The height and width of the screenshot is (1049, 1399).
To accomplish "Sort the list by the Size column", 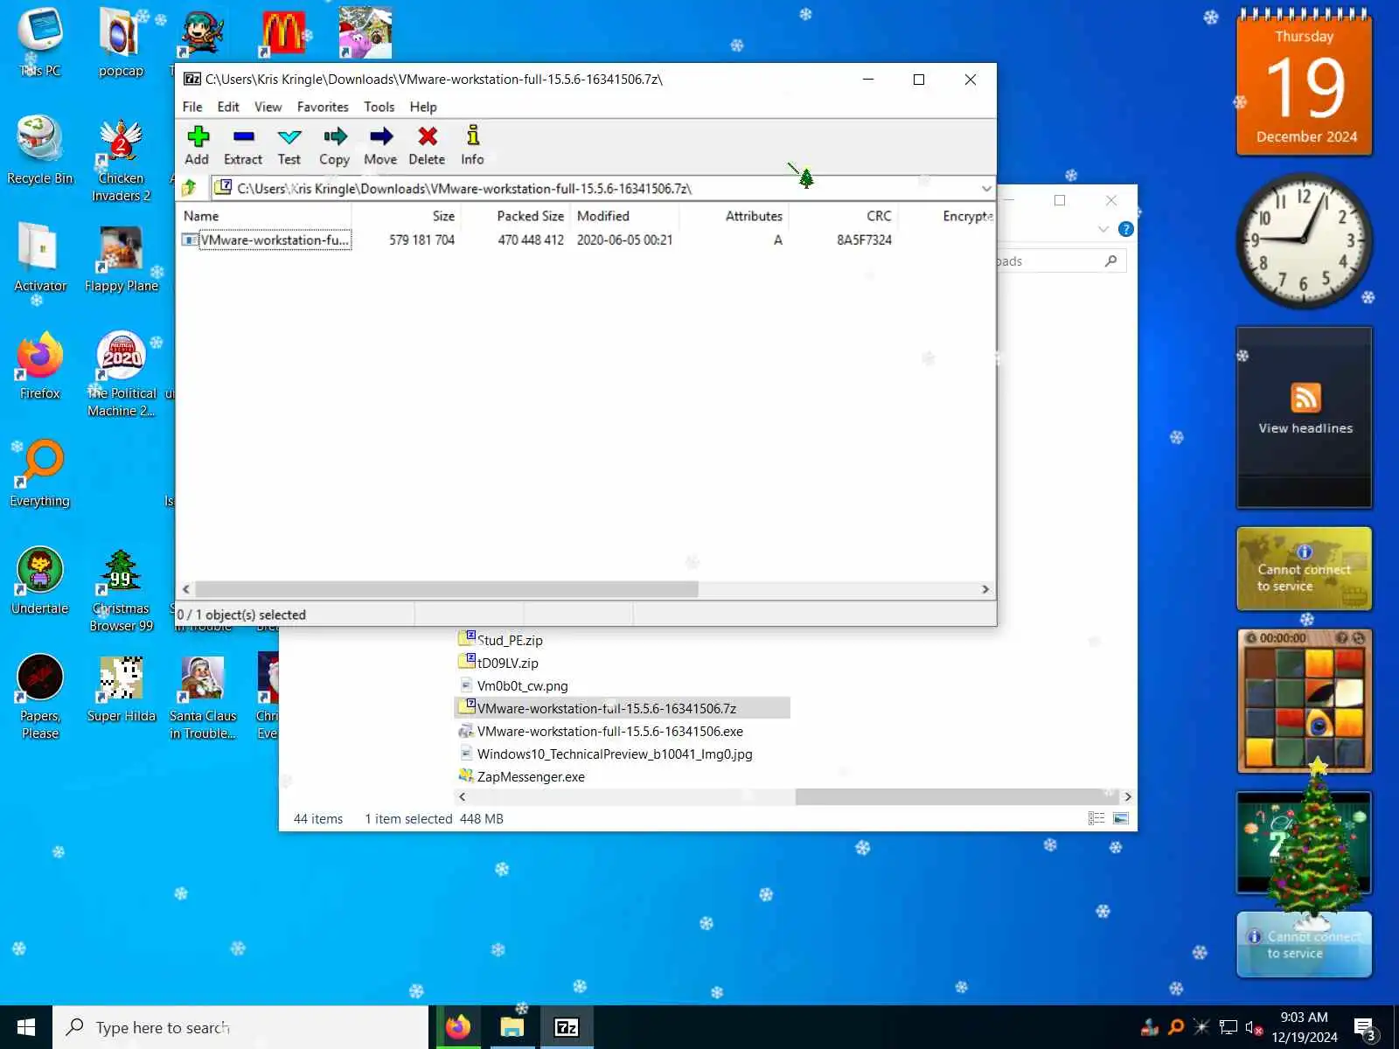I will (x=407, y=216).
